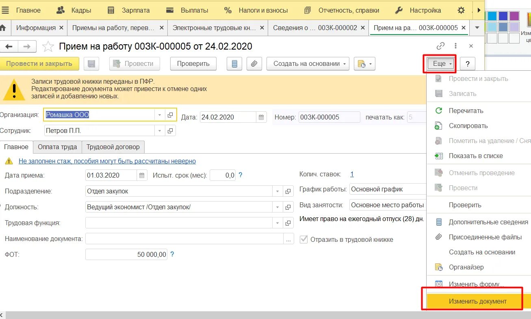Expand the Сотрудник dropdown arrow
This screenshot has height=319, width=531.
click(x=160, y=131)
